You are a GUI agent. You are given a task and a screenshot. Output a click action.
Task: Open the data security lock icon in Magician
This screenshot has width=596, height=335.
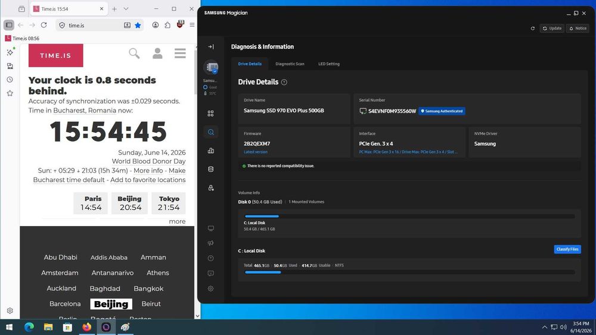(211, 188)
